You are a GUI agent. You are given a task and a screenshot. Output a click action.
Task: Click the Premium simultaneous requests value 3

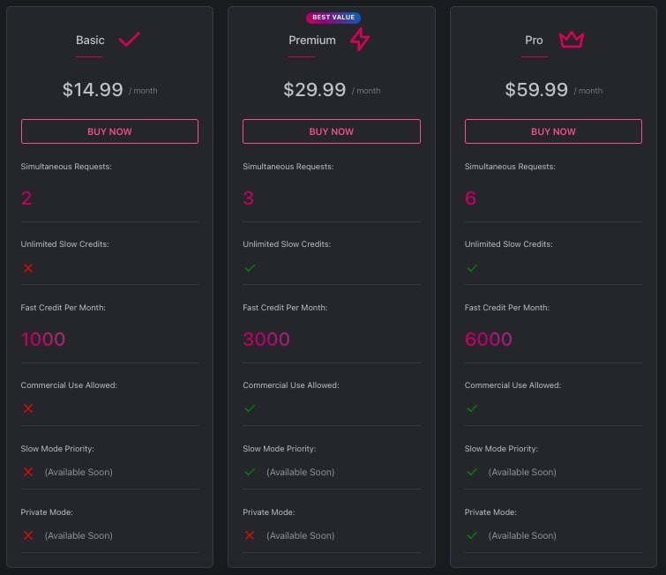click(x=249, y=198)
